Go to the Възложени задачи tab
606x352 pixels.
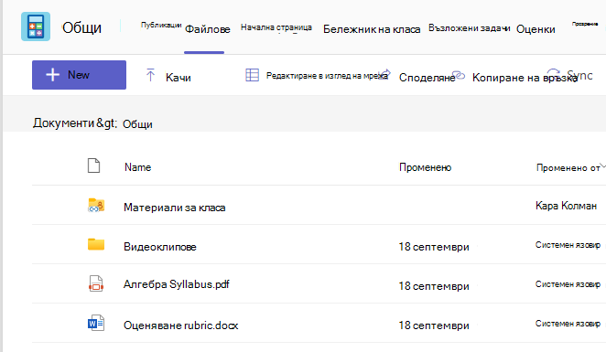(470, 28)
